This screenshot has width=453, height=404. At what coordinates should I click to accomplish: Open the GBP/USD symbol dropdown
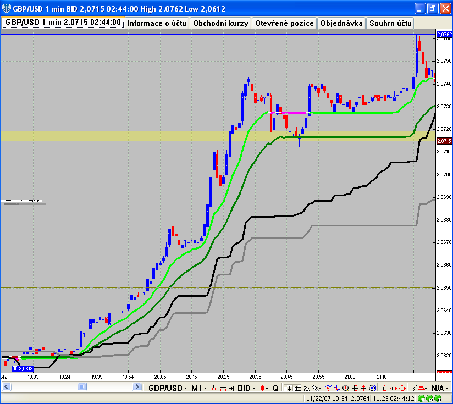(x=168, y=388)
